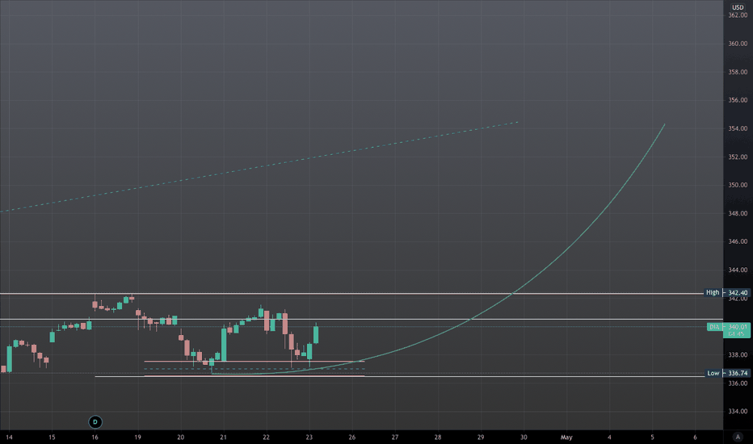Click the May label on time axis
Screen dimensions: 753x444
click(x=566, y=438)
